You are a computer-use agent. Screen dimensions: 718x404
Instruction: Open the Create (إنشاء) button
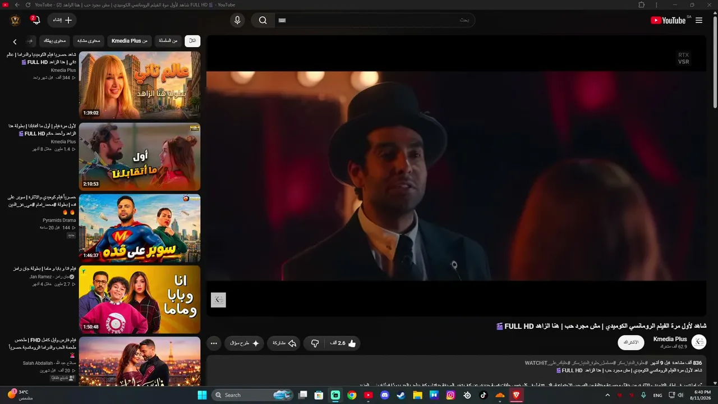coord(62,20)
